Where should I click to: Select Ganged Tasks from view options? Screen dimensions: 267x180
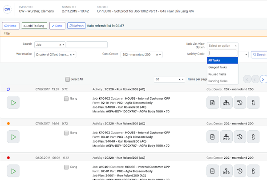pyautogui.click(x=218, y=67)
